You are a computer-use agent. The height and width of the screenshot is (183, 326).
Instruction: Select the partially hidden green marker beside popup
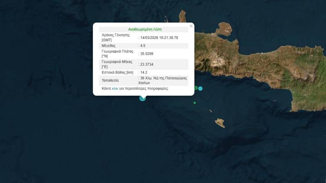point(196,88)
